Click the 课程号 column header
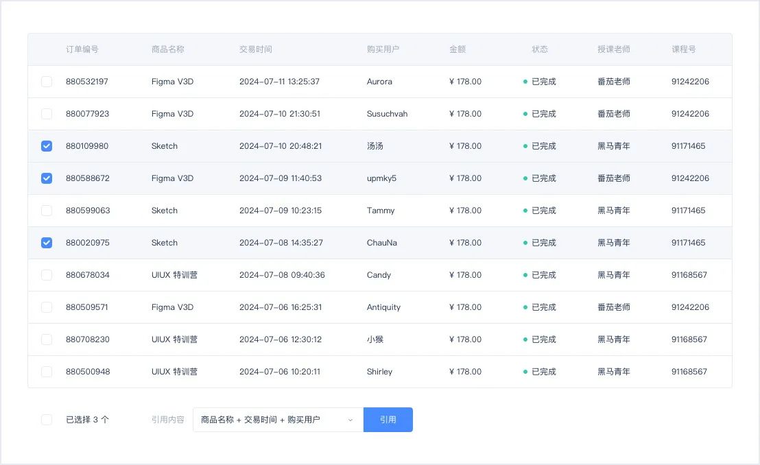This screenshot has height=465, width=760. (x=684, y=49)
